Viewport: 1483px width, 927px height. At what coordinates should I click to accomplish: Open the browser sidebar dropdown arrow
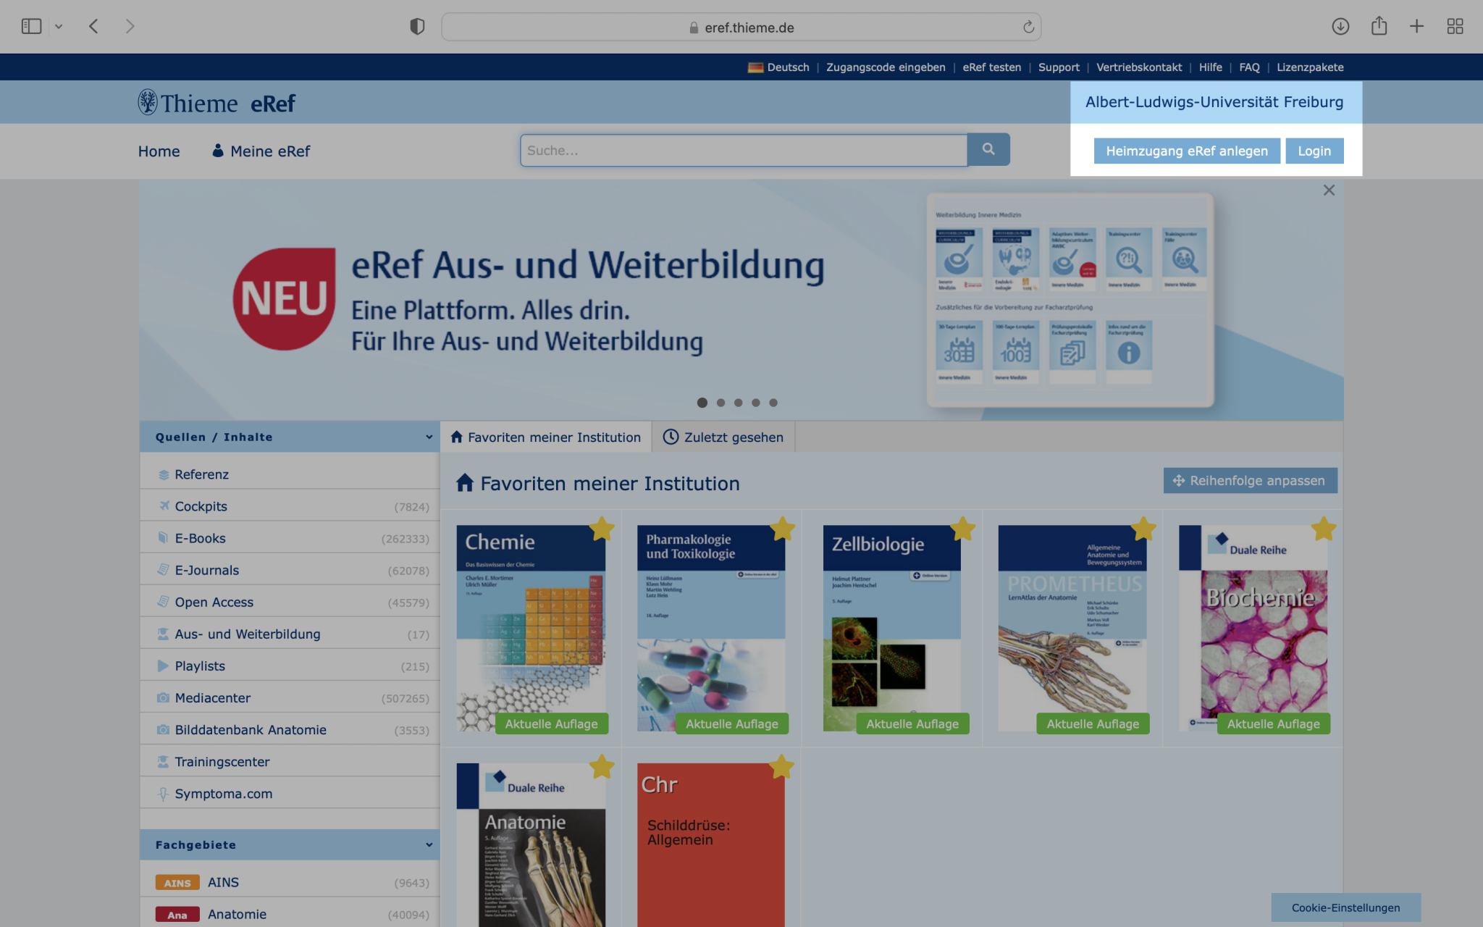coord(59,26)
